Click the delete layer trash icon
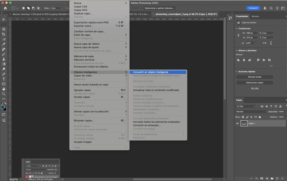 (x=282, y=178)
